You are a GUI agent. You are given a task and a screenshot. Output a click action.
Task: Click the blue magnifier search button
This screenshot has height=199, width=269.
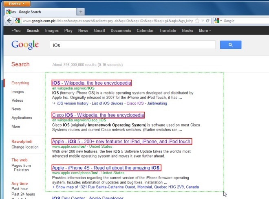231,45
